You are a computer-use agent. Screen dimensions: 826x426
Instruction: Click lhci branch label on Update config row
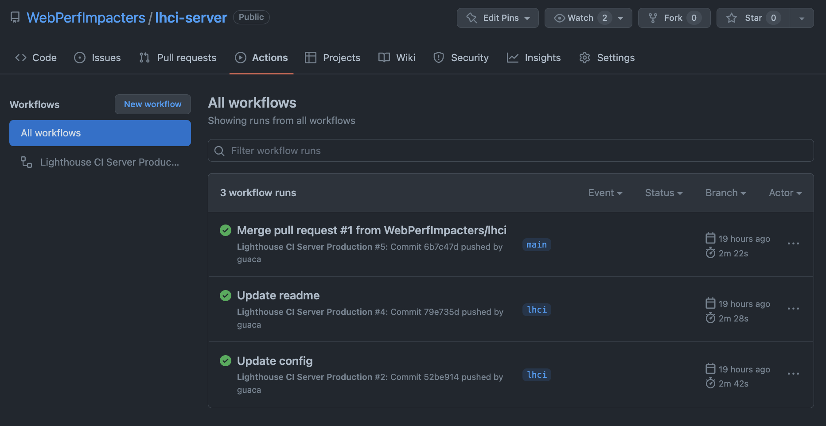(537, 375)
